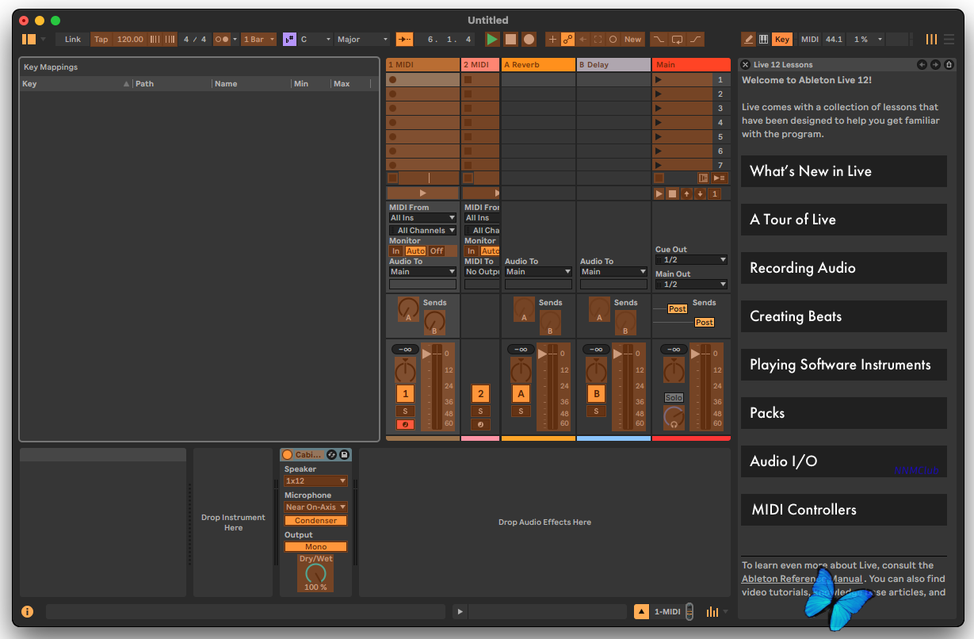Viewport: 974px width, 639px height.
Task: Open Cabinet Speaker 1x12 dropdown
Action: point(315,480)
